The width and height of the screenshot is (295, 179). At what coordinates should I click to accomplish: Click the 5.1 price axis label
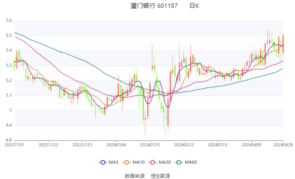pyautogui.click(x=9, y=95)
